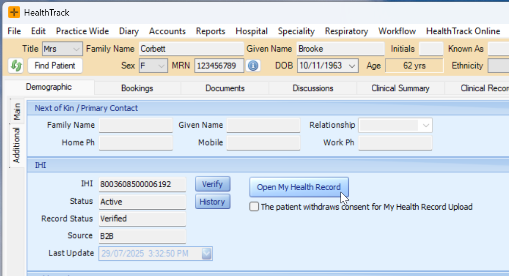This screenshot has height=276, width=509.
Task: Click the patient Family Name field showing Corbett
Action: point(191,49)
